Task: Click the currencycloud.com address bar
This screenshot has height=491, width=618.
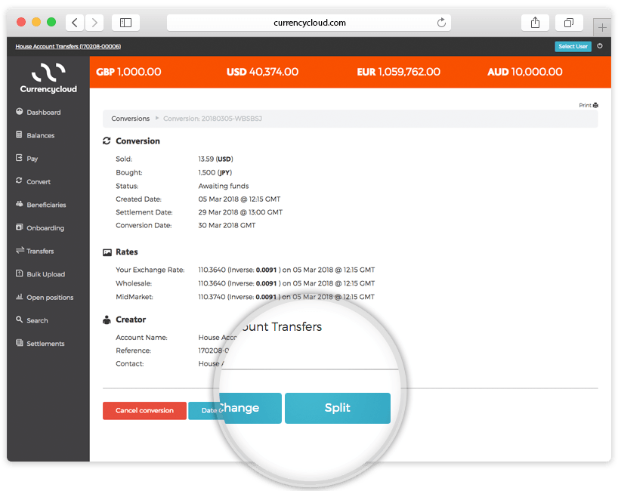Action: 309,23
